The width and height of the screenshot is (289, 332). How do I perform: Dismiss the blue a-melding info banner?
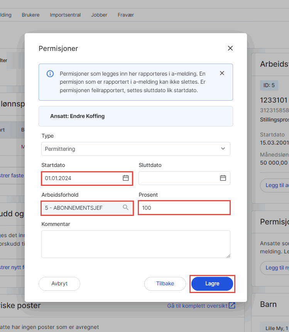pos(222,73)
